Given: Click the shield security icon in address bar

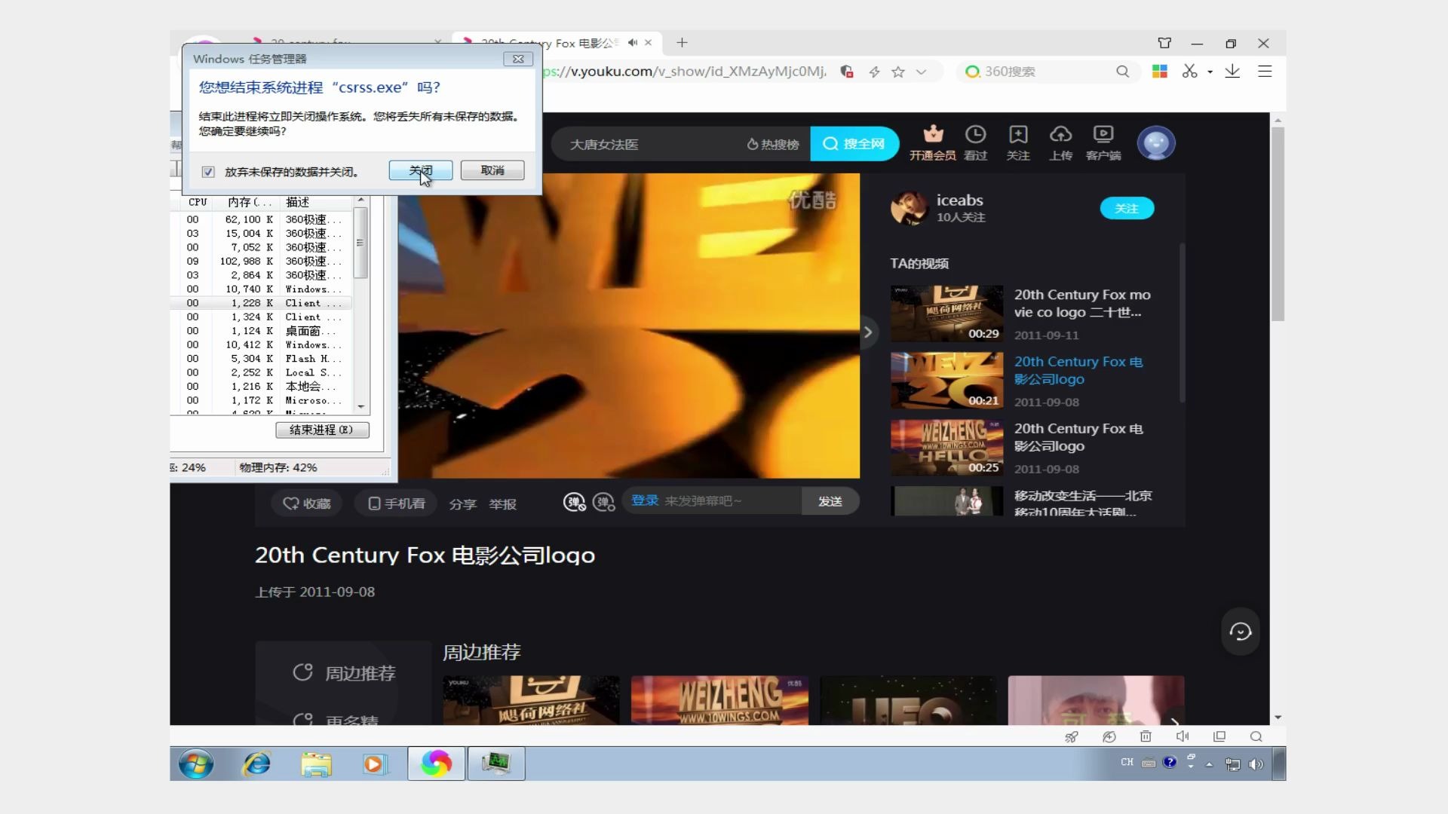Looking at the screenshot, I should pos(847,72).
